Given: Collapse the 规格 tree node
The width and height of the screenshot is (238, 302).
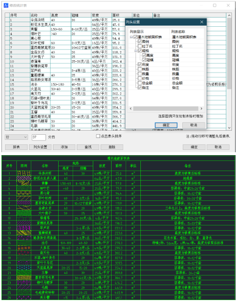Looking at the screenshot, I should pos(136,51).
